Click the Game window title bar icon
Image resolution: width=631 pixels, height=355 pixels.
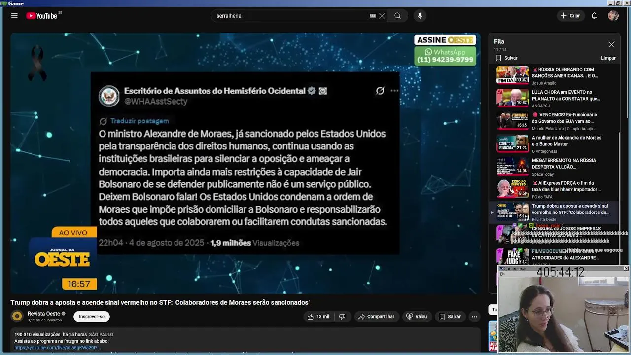point(3,3)
